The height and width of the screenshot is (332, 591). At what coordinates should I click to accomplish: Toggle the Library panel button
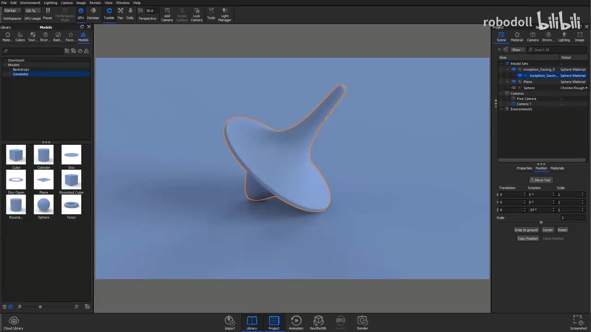click(x=252, y=323)
